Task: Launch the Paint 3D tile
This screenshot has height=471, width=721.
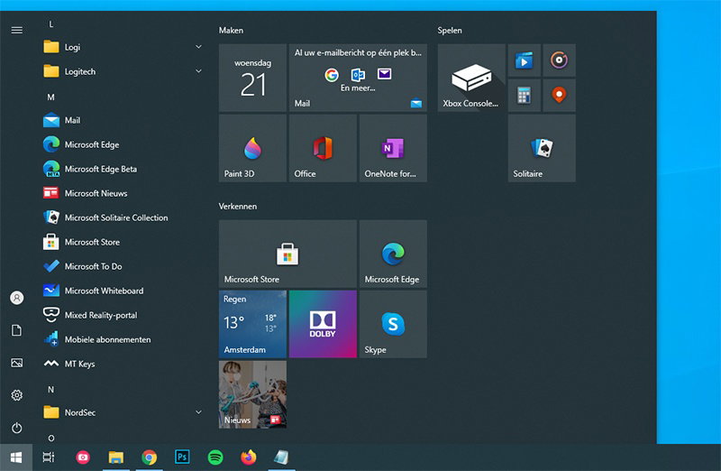Action: (252, 148)
